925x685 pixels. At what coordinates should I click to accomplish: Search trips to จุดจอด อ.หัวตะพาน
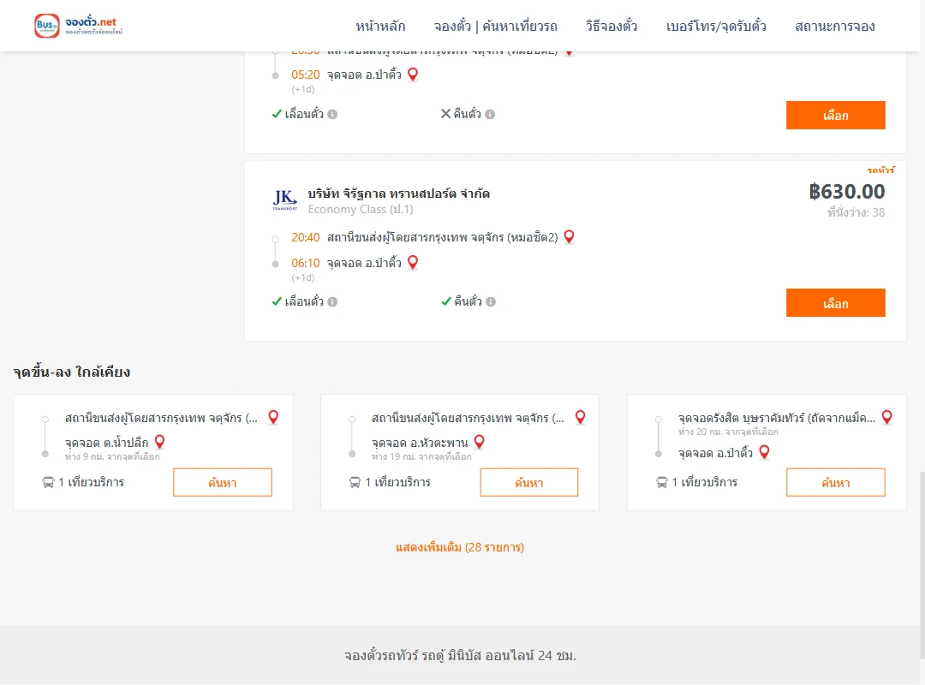pyautogui.click(x=529, y=483)
